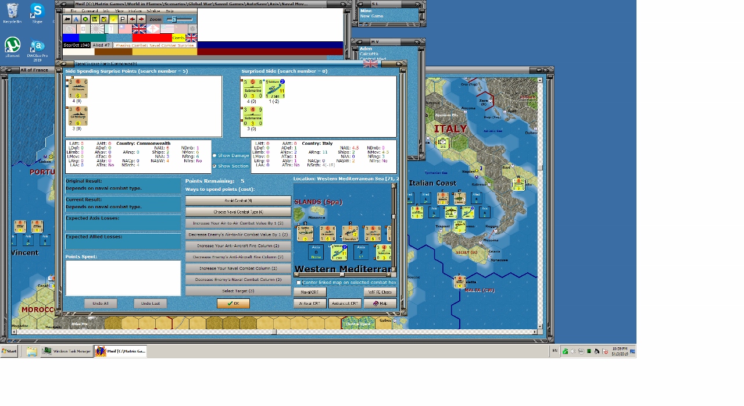Select the letter A toolbar icon
The height and width of the screenshot is (406, 744).
pos(76,19)
